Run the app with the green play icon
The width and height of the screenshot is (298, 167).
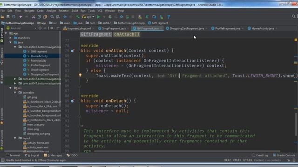(x=98, y=17)
